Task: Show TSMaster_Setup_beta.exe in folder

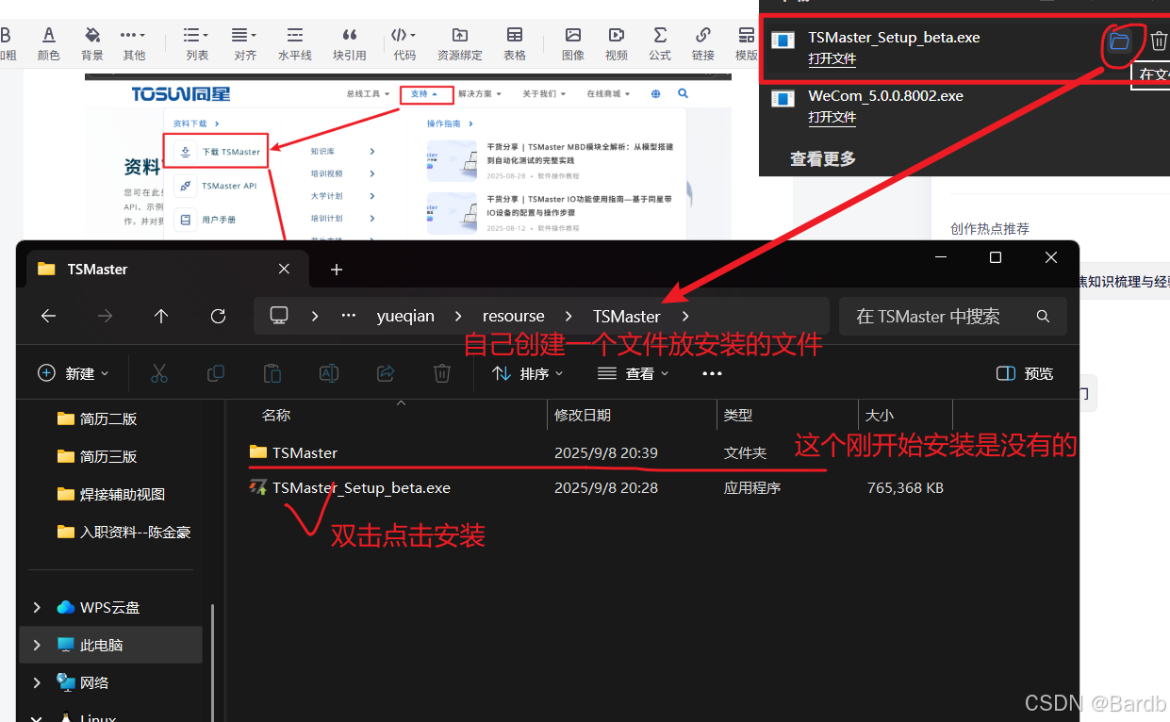Action: point(1119,41)
